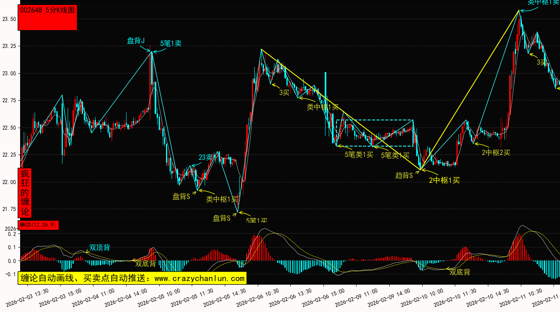Select the 23卖 sell point annotation
The height and width of the screenshot is (312, 560).
coord(205,157)
